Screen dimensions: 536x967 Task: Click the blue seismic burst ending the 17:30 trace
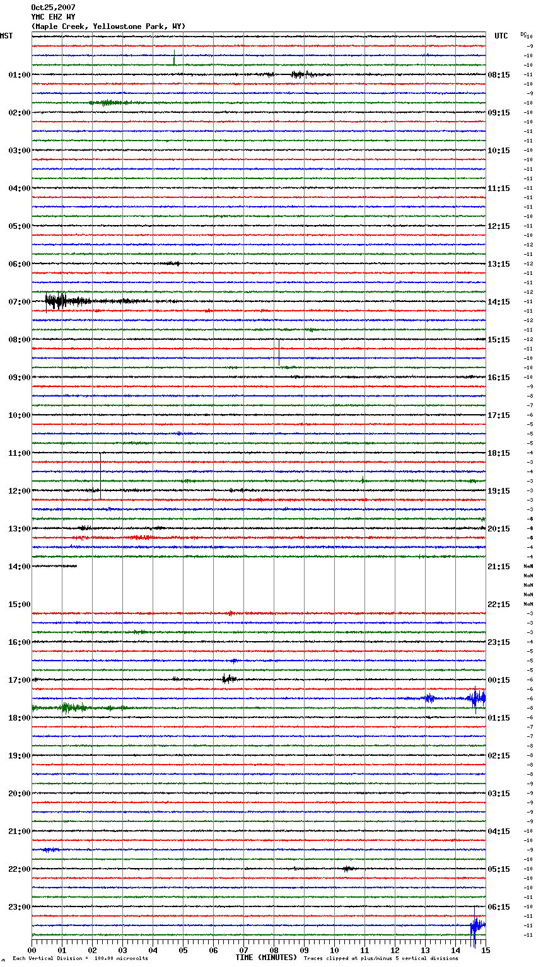[x=477, y=698]
